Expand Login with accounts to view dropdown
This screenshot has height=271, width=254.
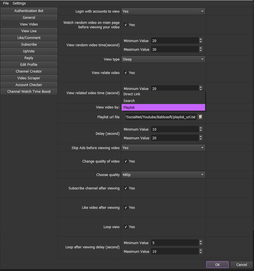click(163, 11)
